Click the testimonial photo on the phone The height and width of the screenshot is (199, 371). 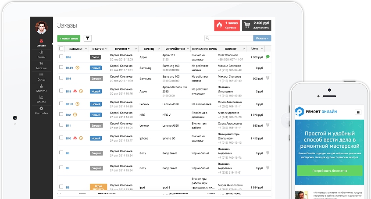(301, 195)
